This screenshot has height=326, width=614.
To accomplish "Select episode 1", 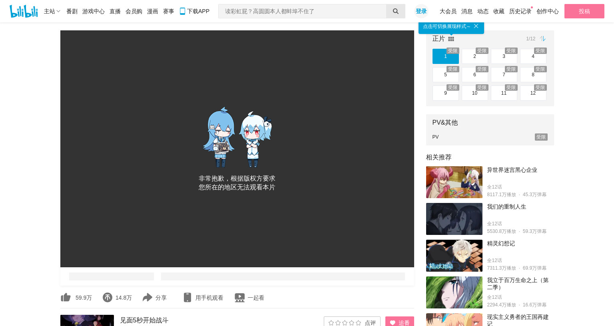I will click(x=446, y=56).
